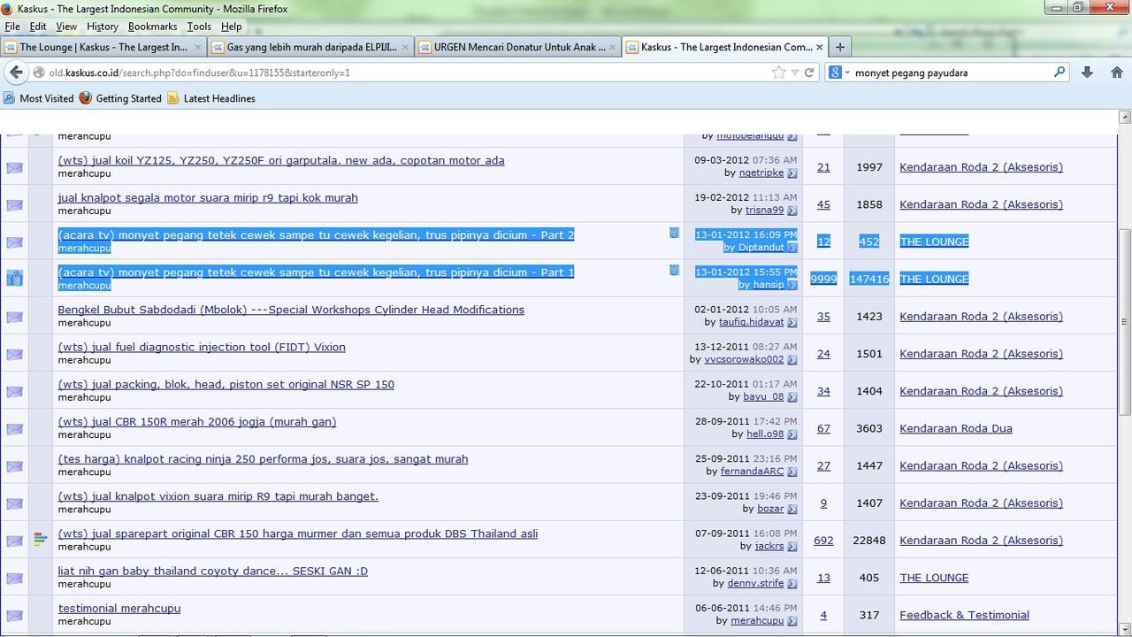Open the Downloads arrow icon
1132x637 pixels.
point(1087,73)
